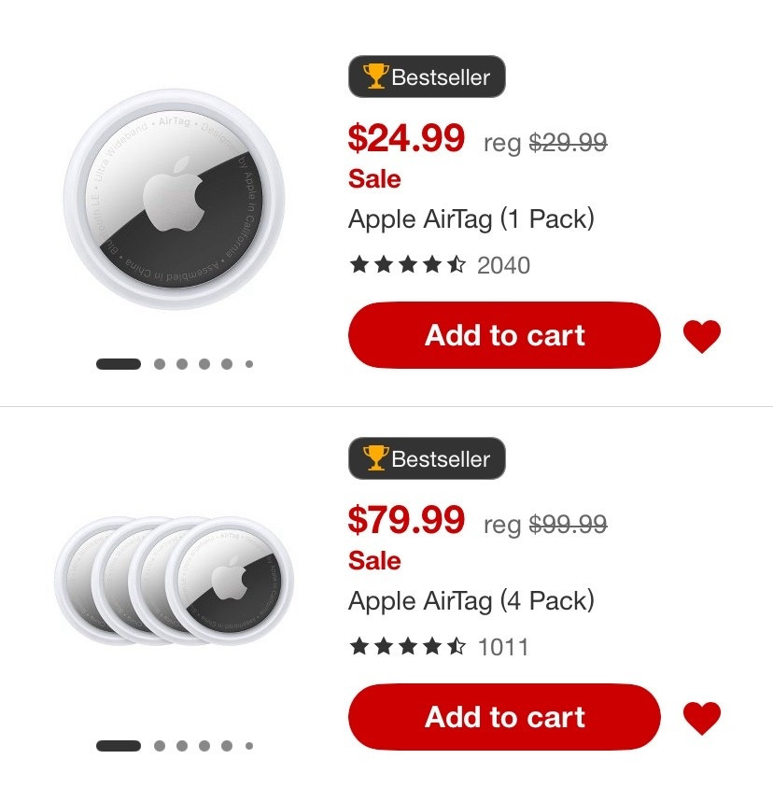This screenshot has width=773, height=787.
Task: Tap the heart icon for Apple AirTag 4 Pack
Action: [x=702, y=717]
